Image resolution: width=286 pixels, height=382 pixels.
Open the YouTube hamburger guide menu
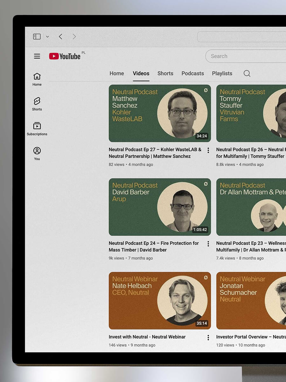(x=37, y=56)
